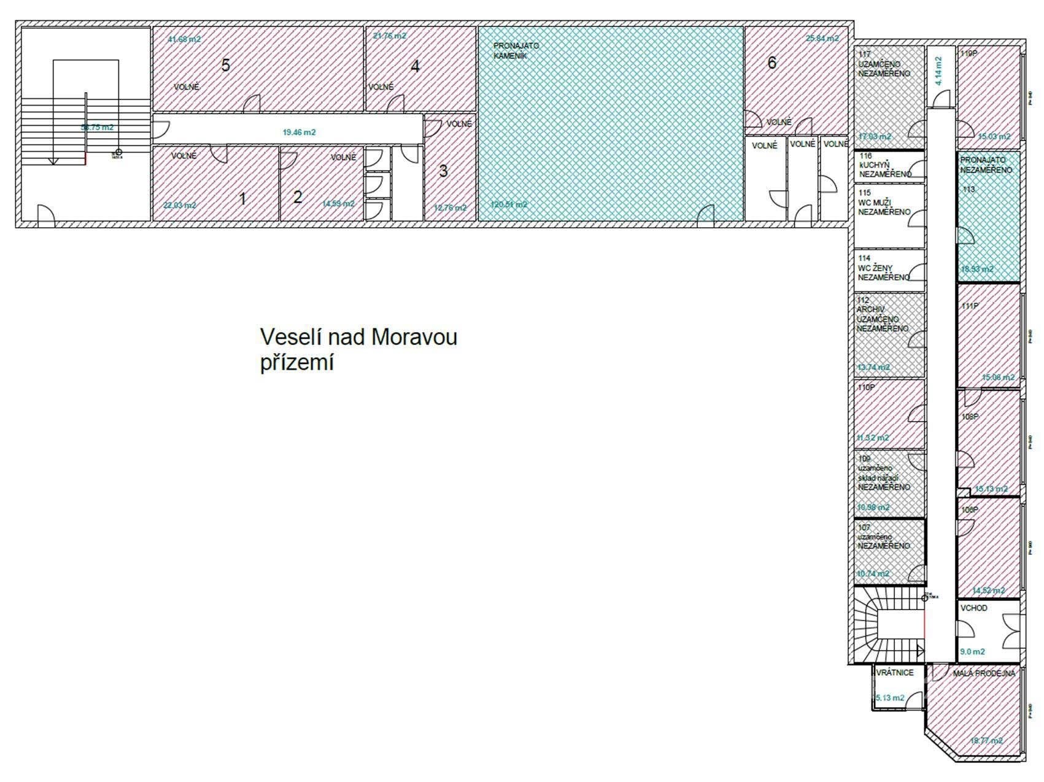This screenshot has width=1044, height=782.
Task: Select the VCHOD entrance label
Action: click(x=974, y=608)
